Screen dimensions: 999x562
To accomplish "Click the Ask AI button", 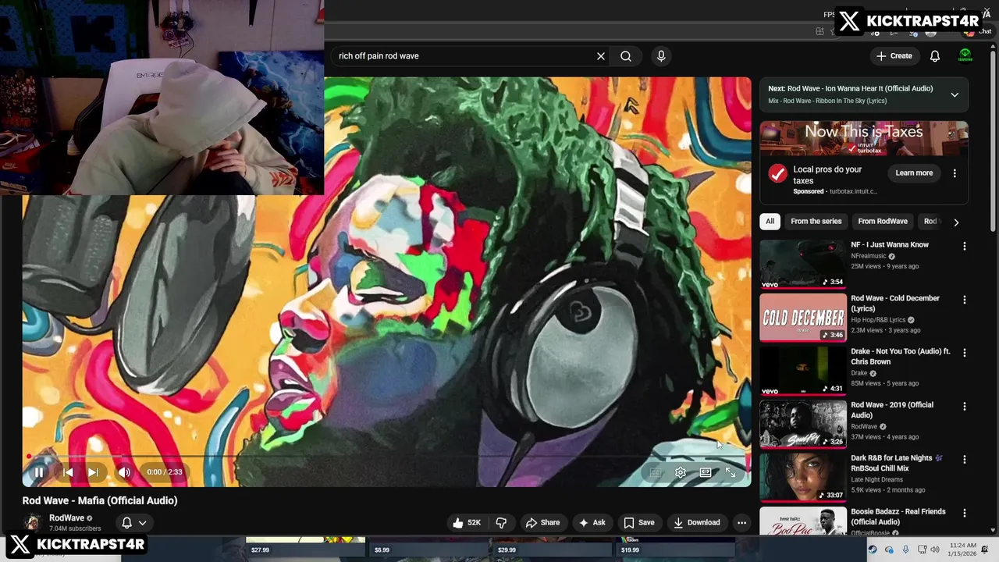I will tap(592, 523).
